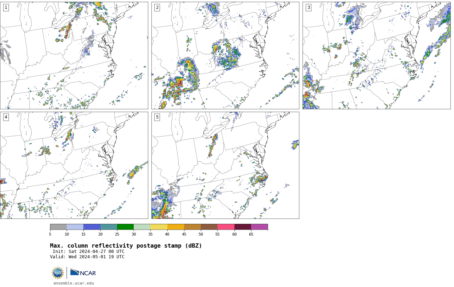Select the teal 20-25 dBZ swatch
Image resolution: width=454 pixels, height=287 pixels.
[x=109, y=227]
